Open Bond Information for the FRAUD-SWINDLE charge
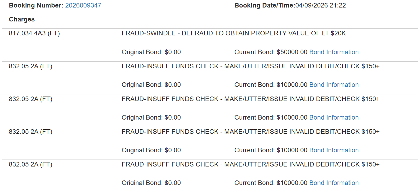Viewport: 418px width, 185px height. click(x=334, y=52)
